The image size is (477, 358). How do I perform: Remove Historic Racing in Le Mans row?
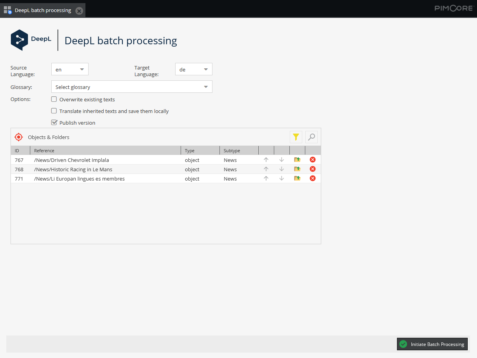[x=313, y=169]
